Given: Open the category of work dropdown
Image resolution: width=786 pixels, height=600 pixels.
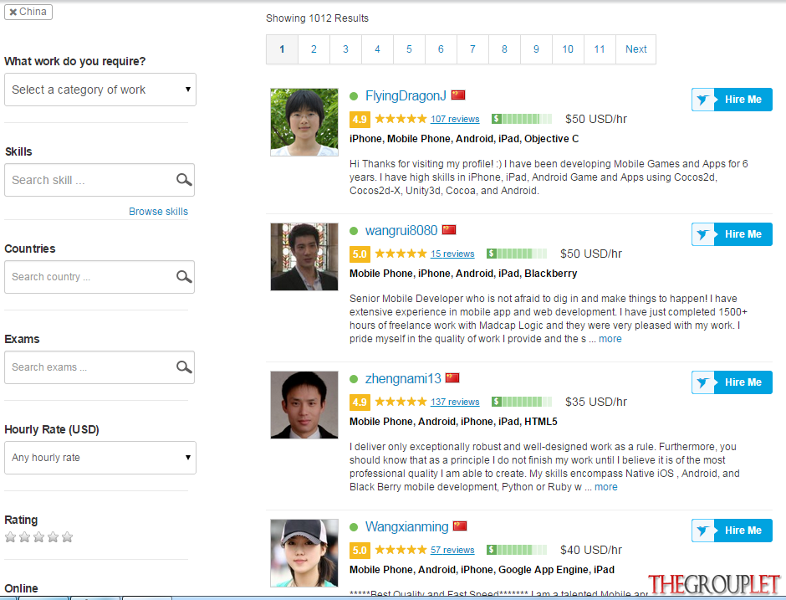Looking at the screenshot, I should pos(100,90).
